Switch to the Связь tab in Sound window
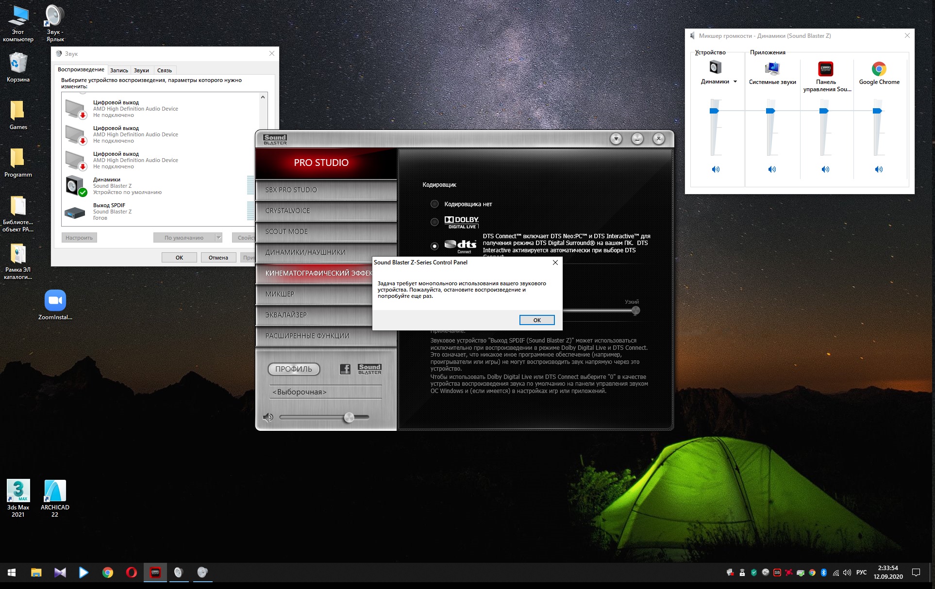 coord(165,70)
